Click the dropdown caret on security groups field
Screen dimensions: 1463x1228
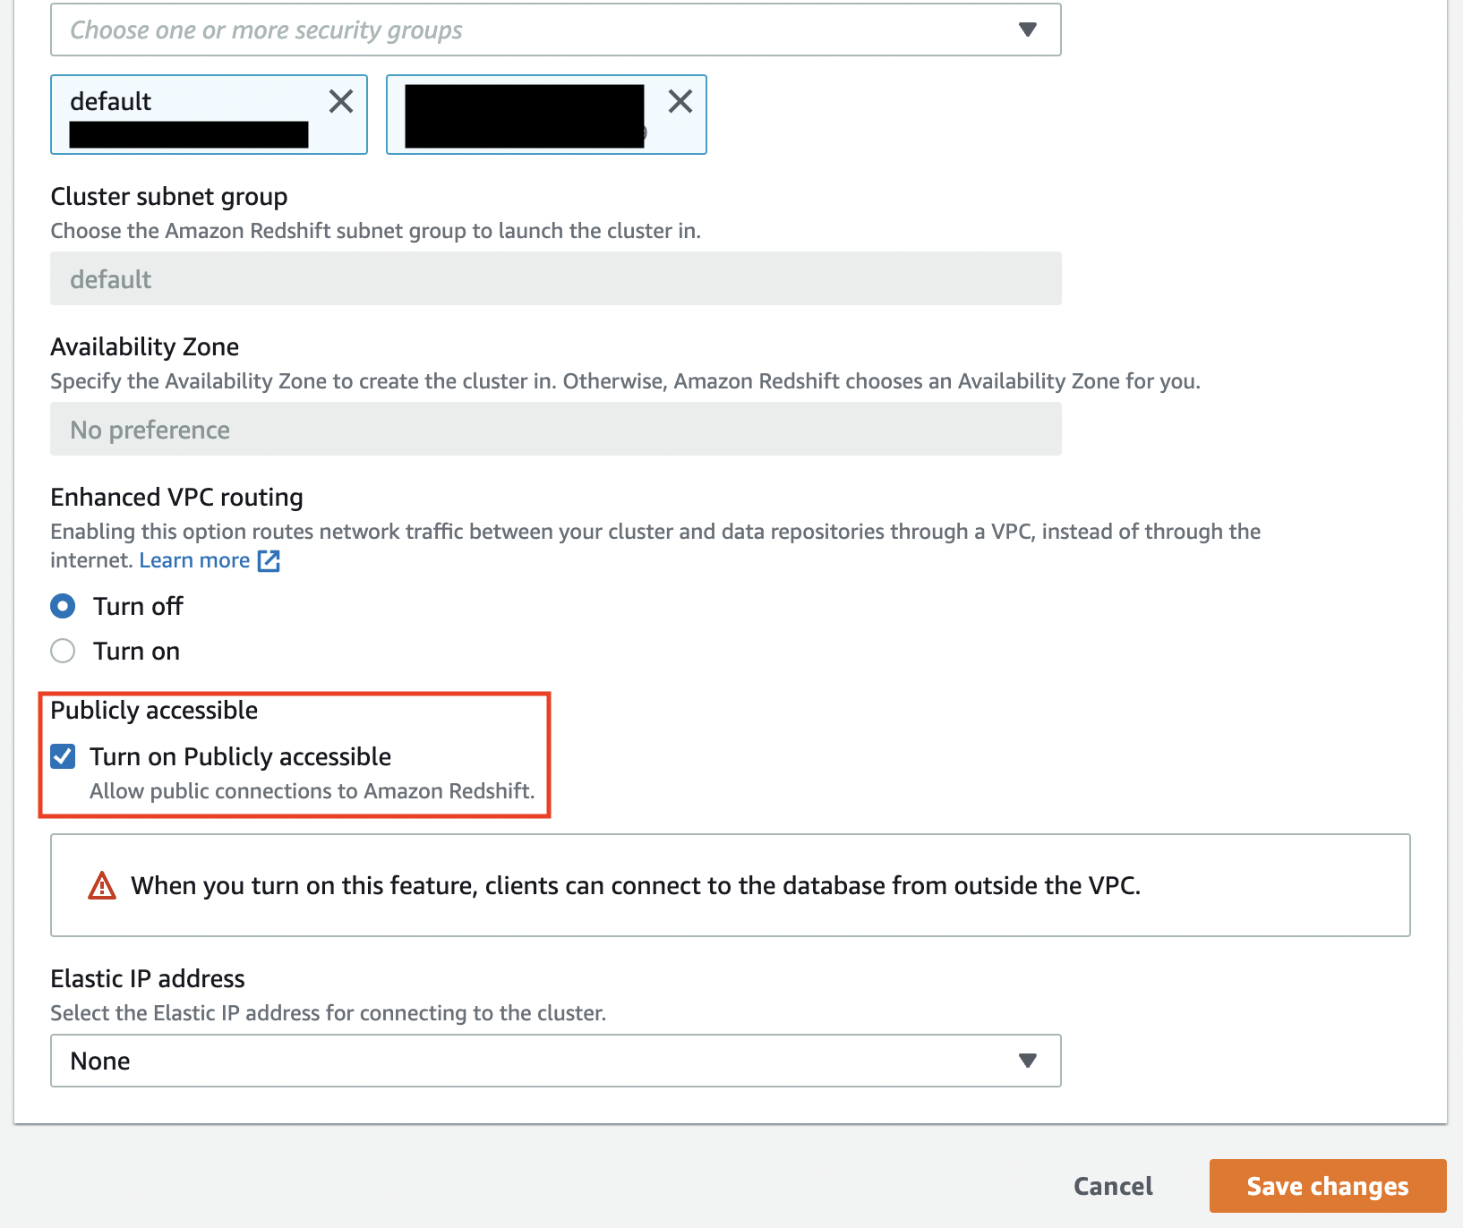(x=1027, y=30)
